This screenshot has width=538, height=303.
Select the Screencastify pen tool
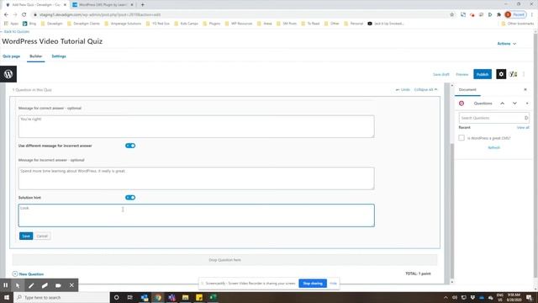31,285
